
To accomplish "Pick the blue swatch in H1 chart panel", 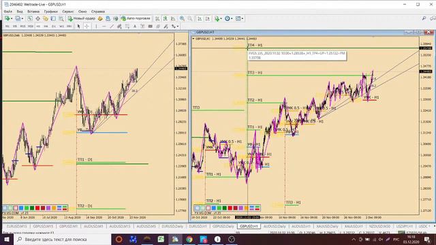I will 213,208.
